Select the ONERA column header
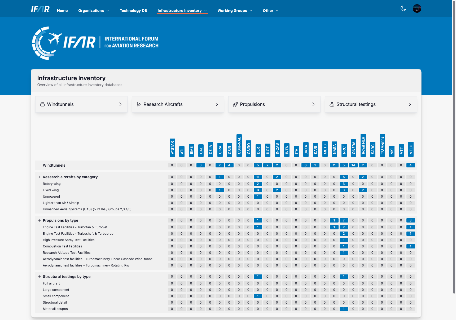The image size is (456, 320). point(354,148)
